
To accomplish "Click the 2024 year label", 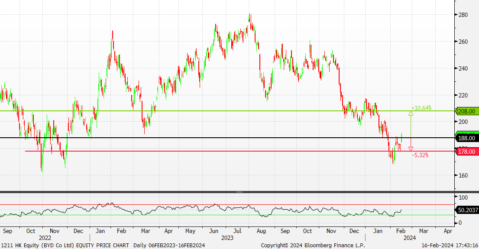I will click(x=410, y=238).
